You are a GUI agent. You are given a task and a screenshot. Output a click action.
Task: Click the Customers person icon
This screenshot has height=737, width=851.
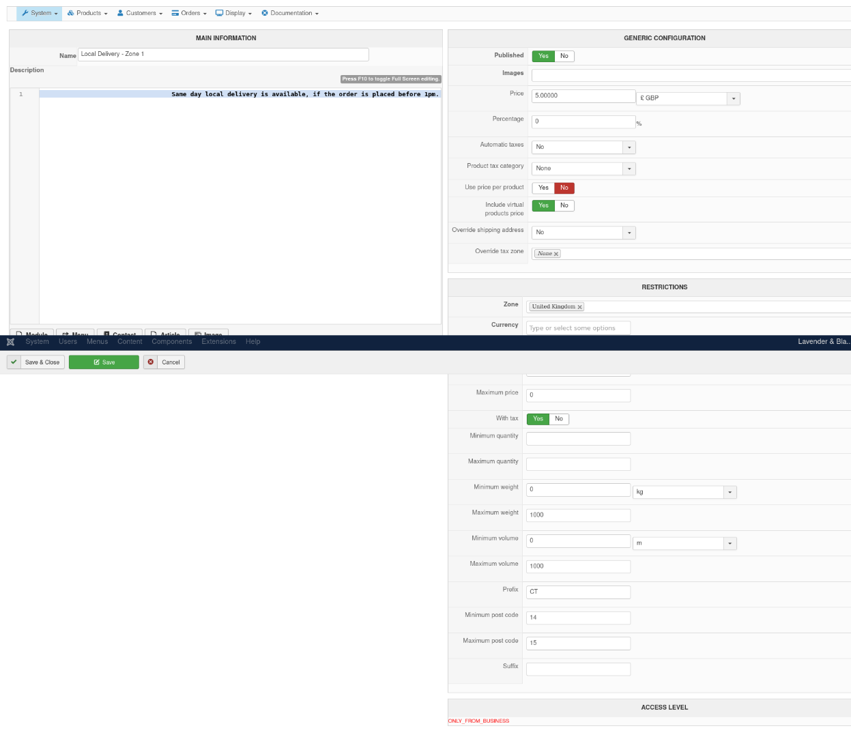[x=120, y=13]
